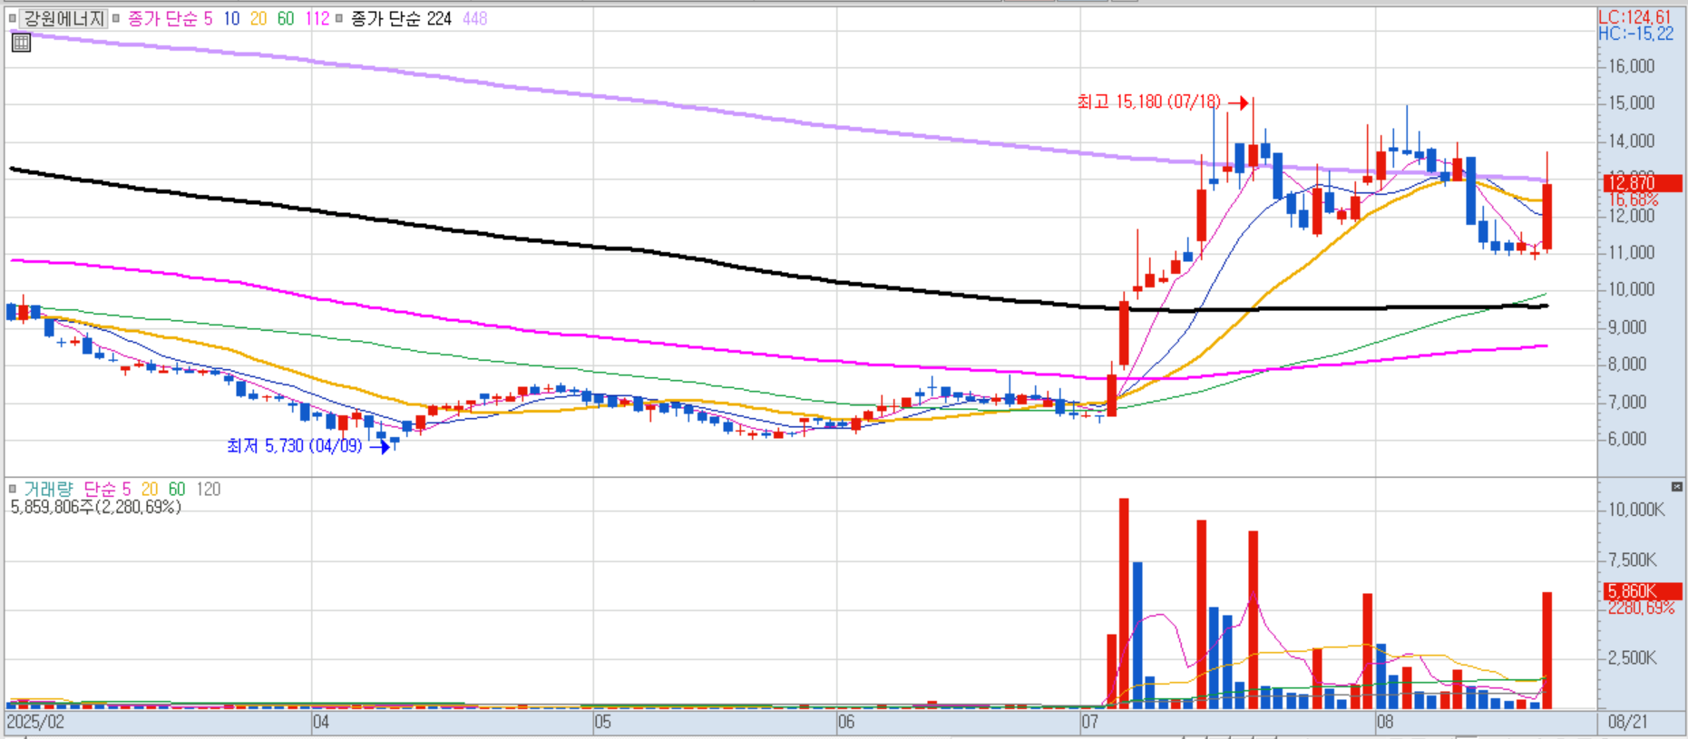Click the 최저 5,730 (04/09) low annotation

pyautogui.click(x=294, y=446)
